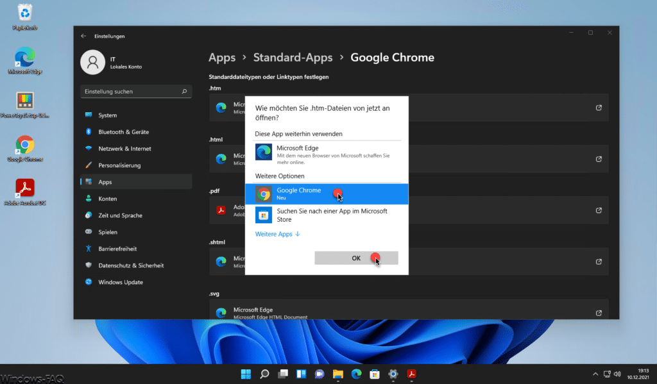Open Microsoft Edge desktop shortcut
Image resolution: width=657 pixels, height=384 pixels.
tap(25, 61)
